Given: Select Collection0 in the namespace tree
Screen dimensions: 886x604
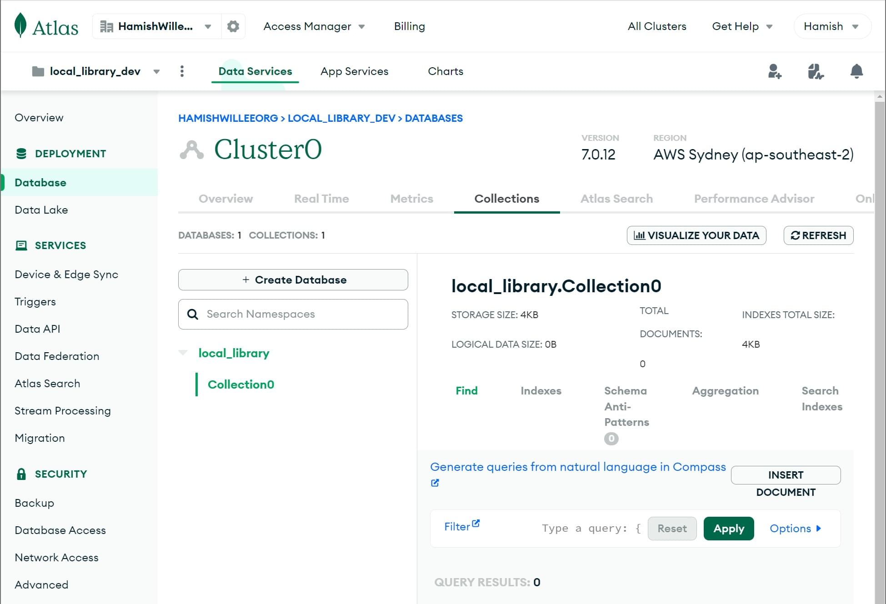Looking at the screenshot, I should 241,384.
